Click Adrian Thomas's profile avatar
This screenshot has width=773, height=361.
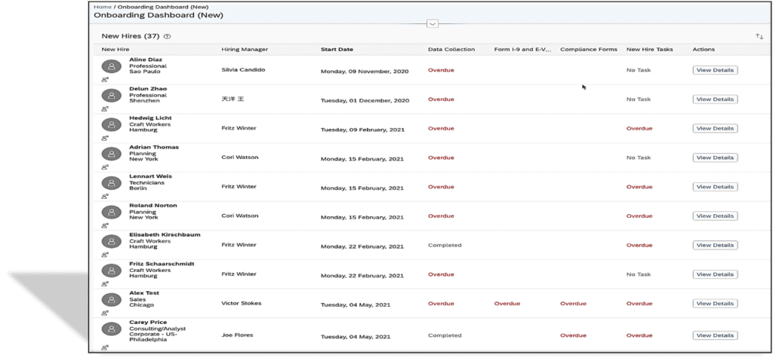112,154
